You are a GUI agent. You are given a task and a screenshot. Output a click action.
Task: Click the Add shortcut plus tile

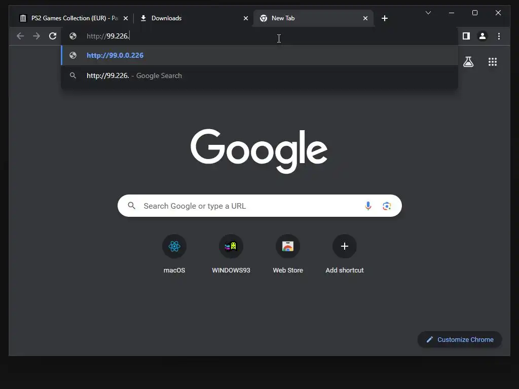click(x=345, y=254)
